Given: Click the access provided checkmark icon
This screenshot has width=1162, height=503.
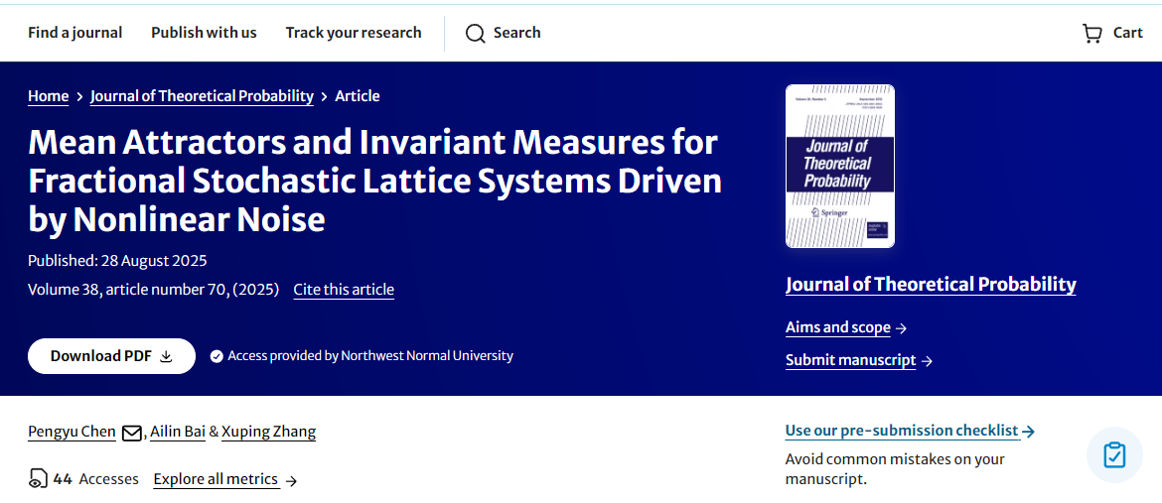Looking at the screenshot, I should pos(217,356).
